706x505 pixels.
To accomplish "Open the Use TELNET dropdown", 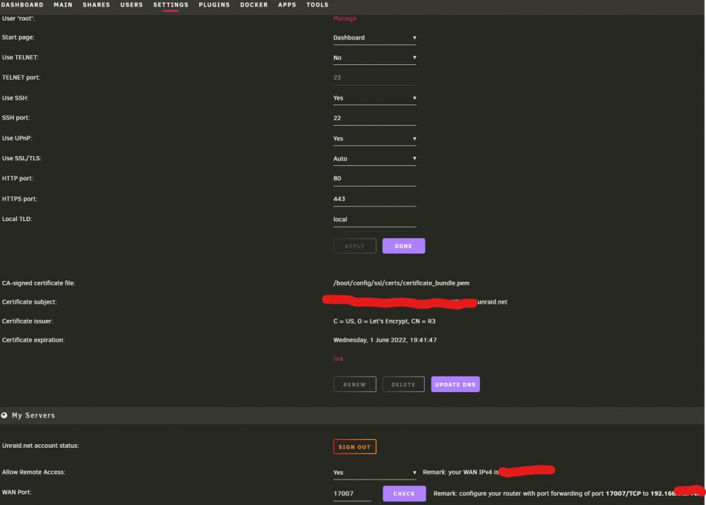I will coord(375,58).
